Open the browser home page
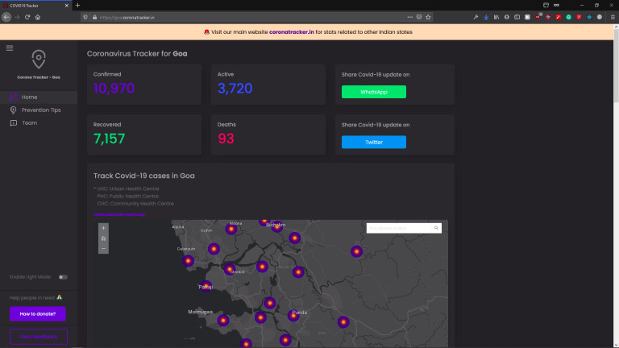This screenshot has height=348, width=619. (x=38, y=17)
